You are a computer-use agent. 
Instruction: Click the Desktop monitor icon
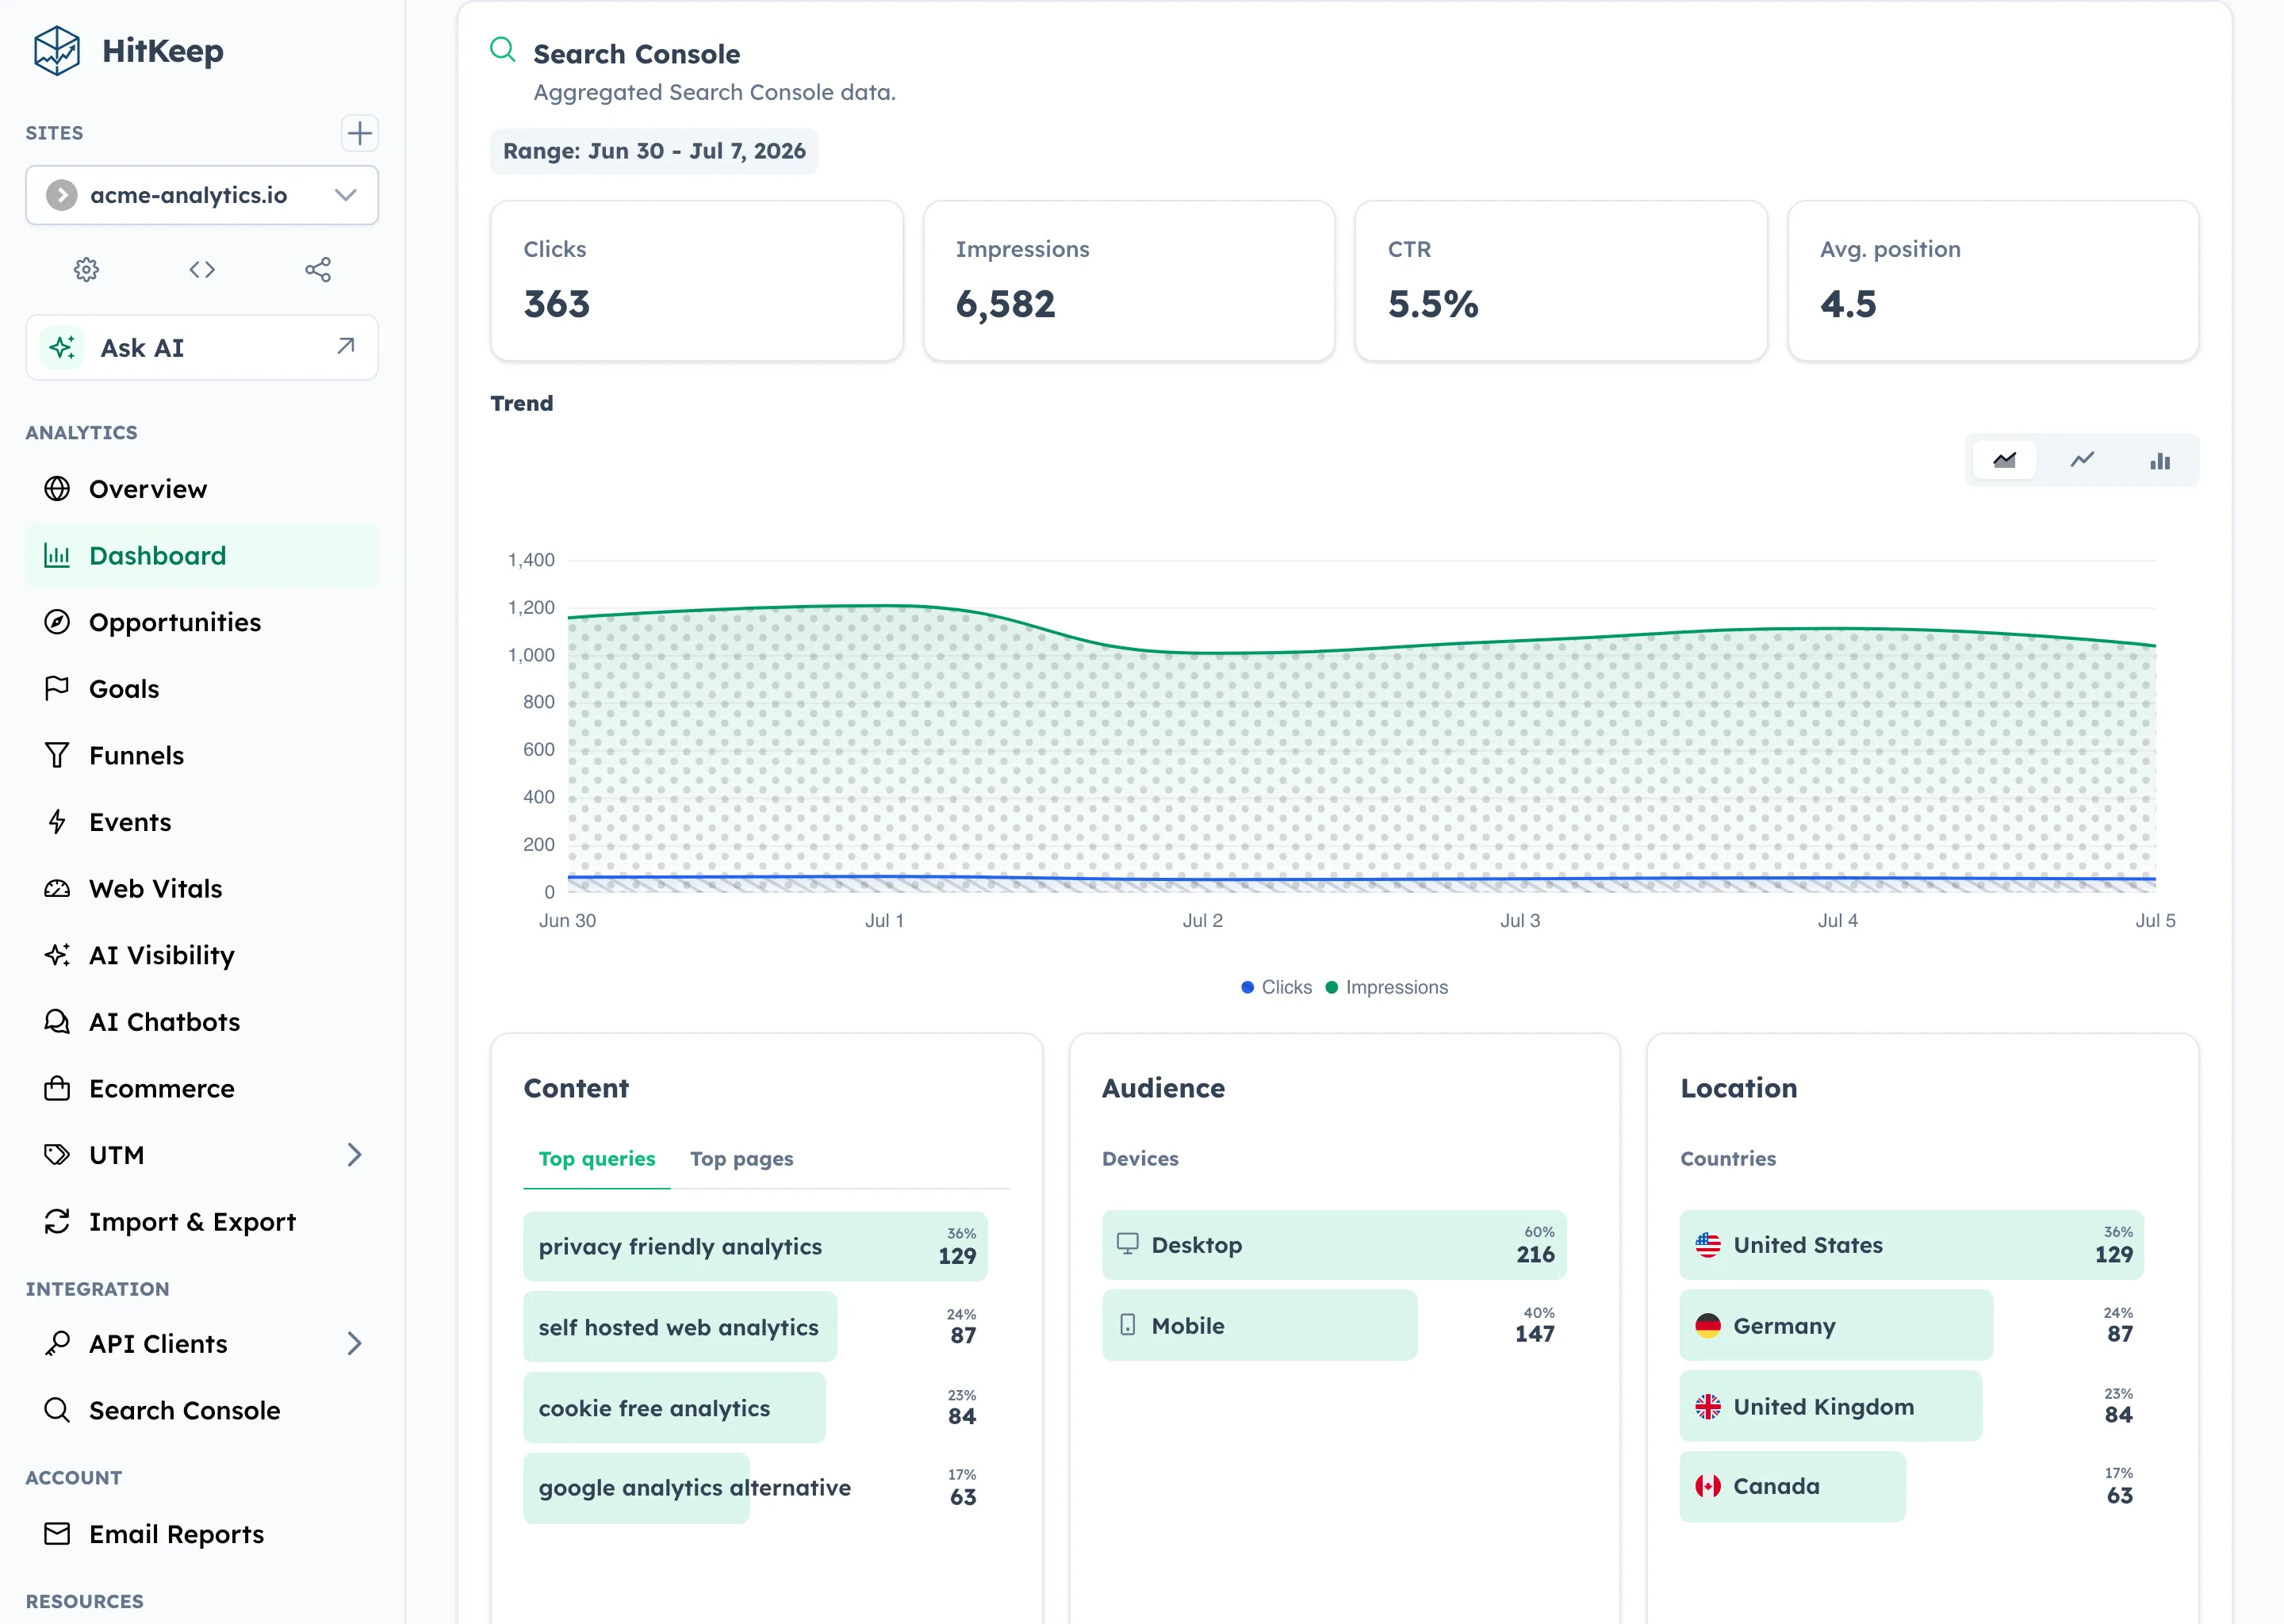[1127, 1243]
